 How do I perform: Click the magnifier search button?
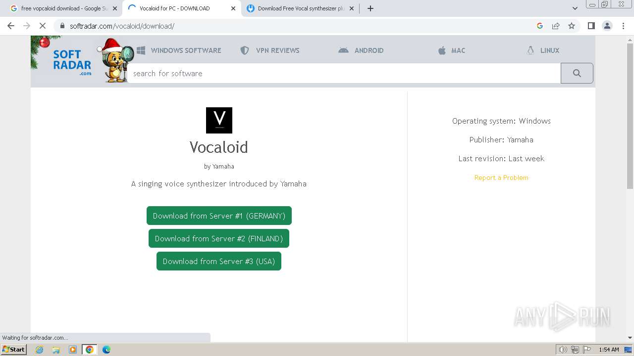(577, 73)
